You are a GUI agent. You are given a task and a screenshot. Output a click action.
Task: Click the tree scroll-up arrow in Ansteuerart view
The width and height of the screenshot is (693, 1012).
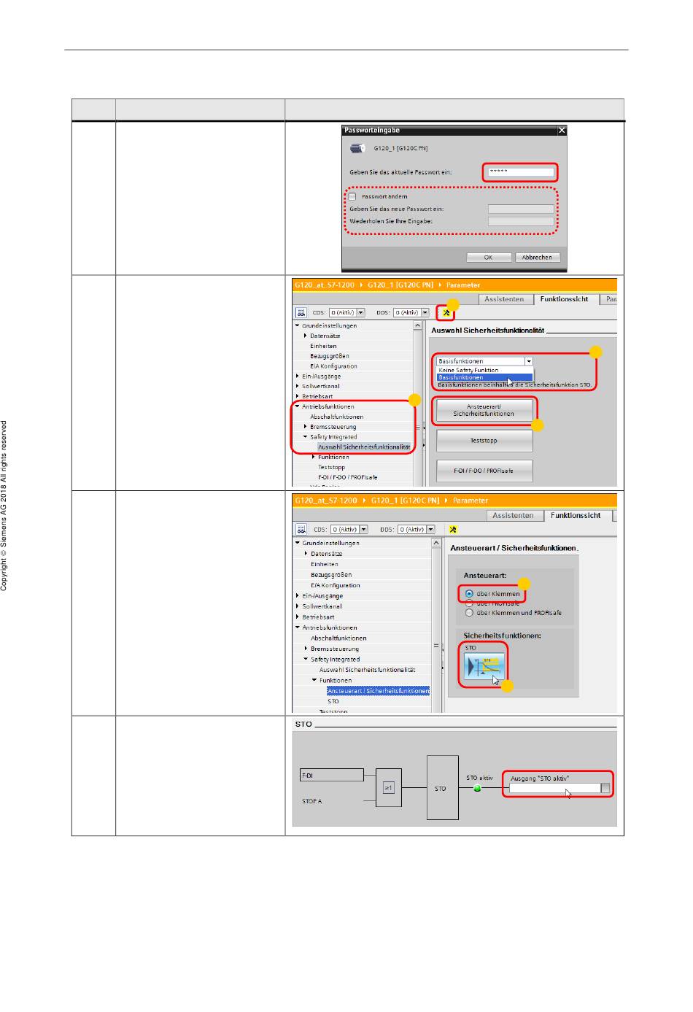coord(436,543)
